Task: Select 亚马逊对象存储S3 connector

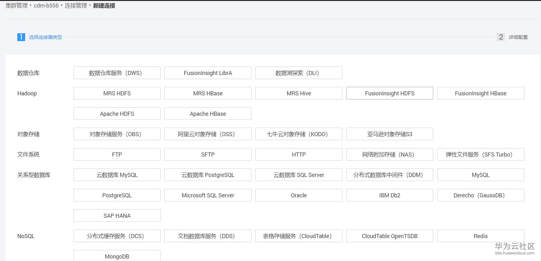Action: point(390,134)
